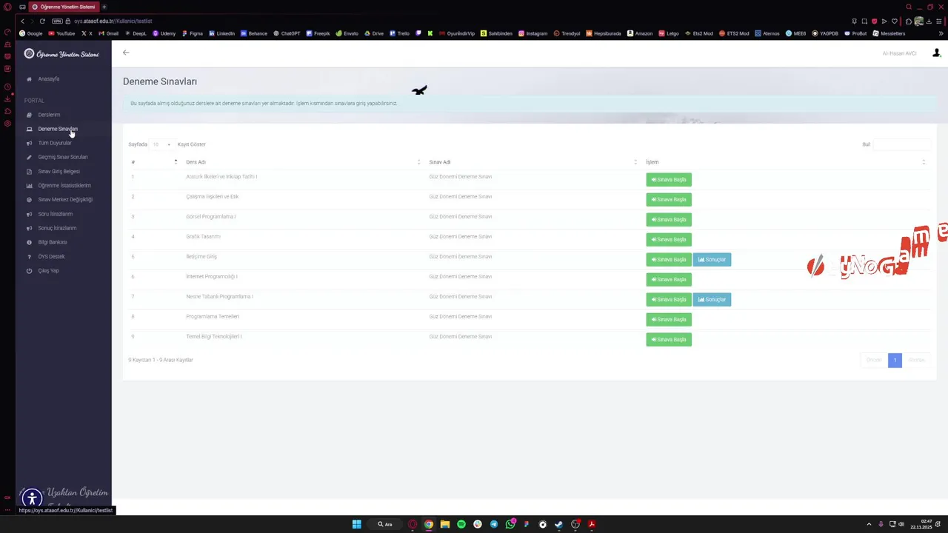This screenshot has height=533, width=948.
Task: Open new browser tab with plus icon
Action: pyautogui.click(x=104, y=7)
